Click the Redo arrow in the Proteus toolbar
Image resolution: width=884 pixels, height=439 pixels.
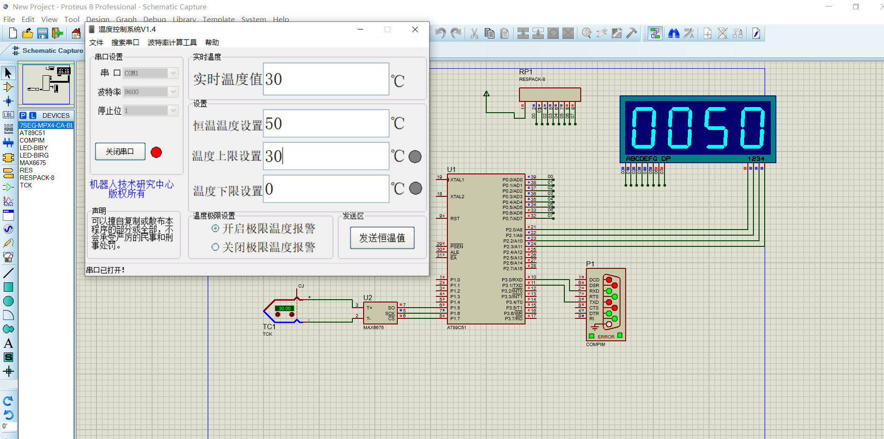(456, 33)
